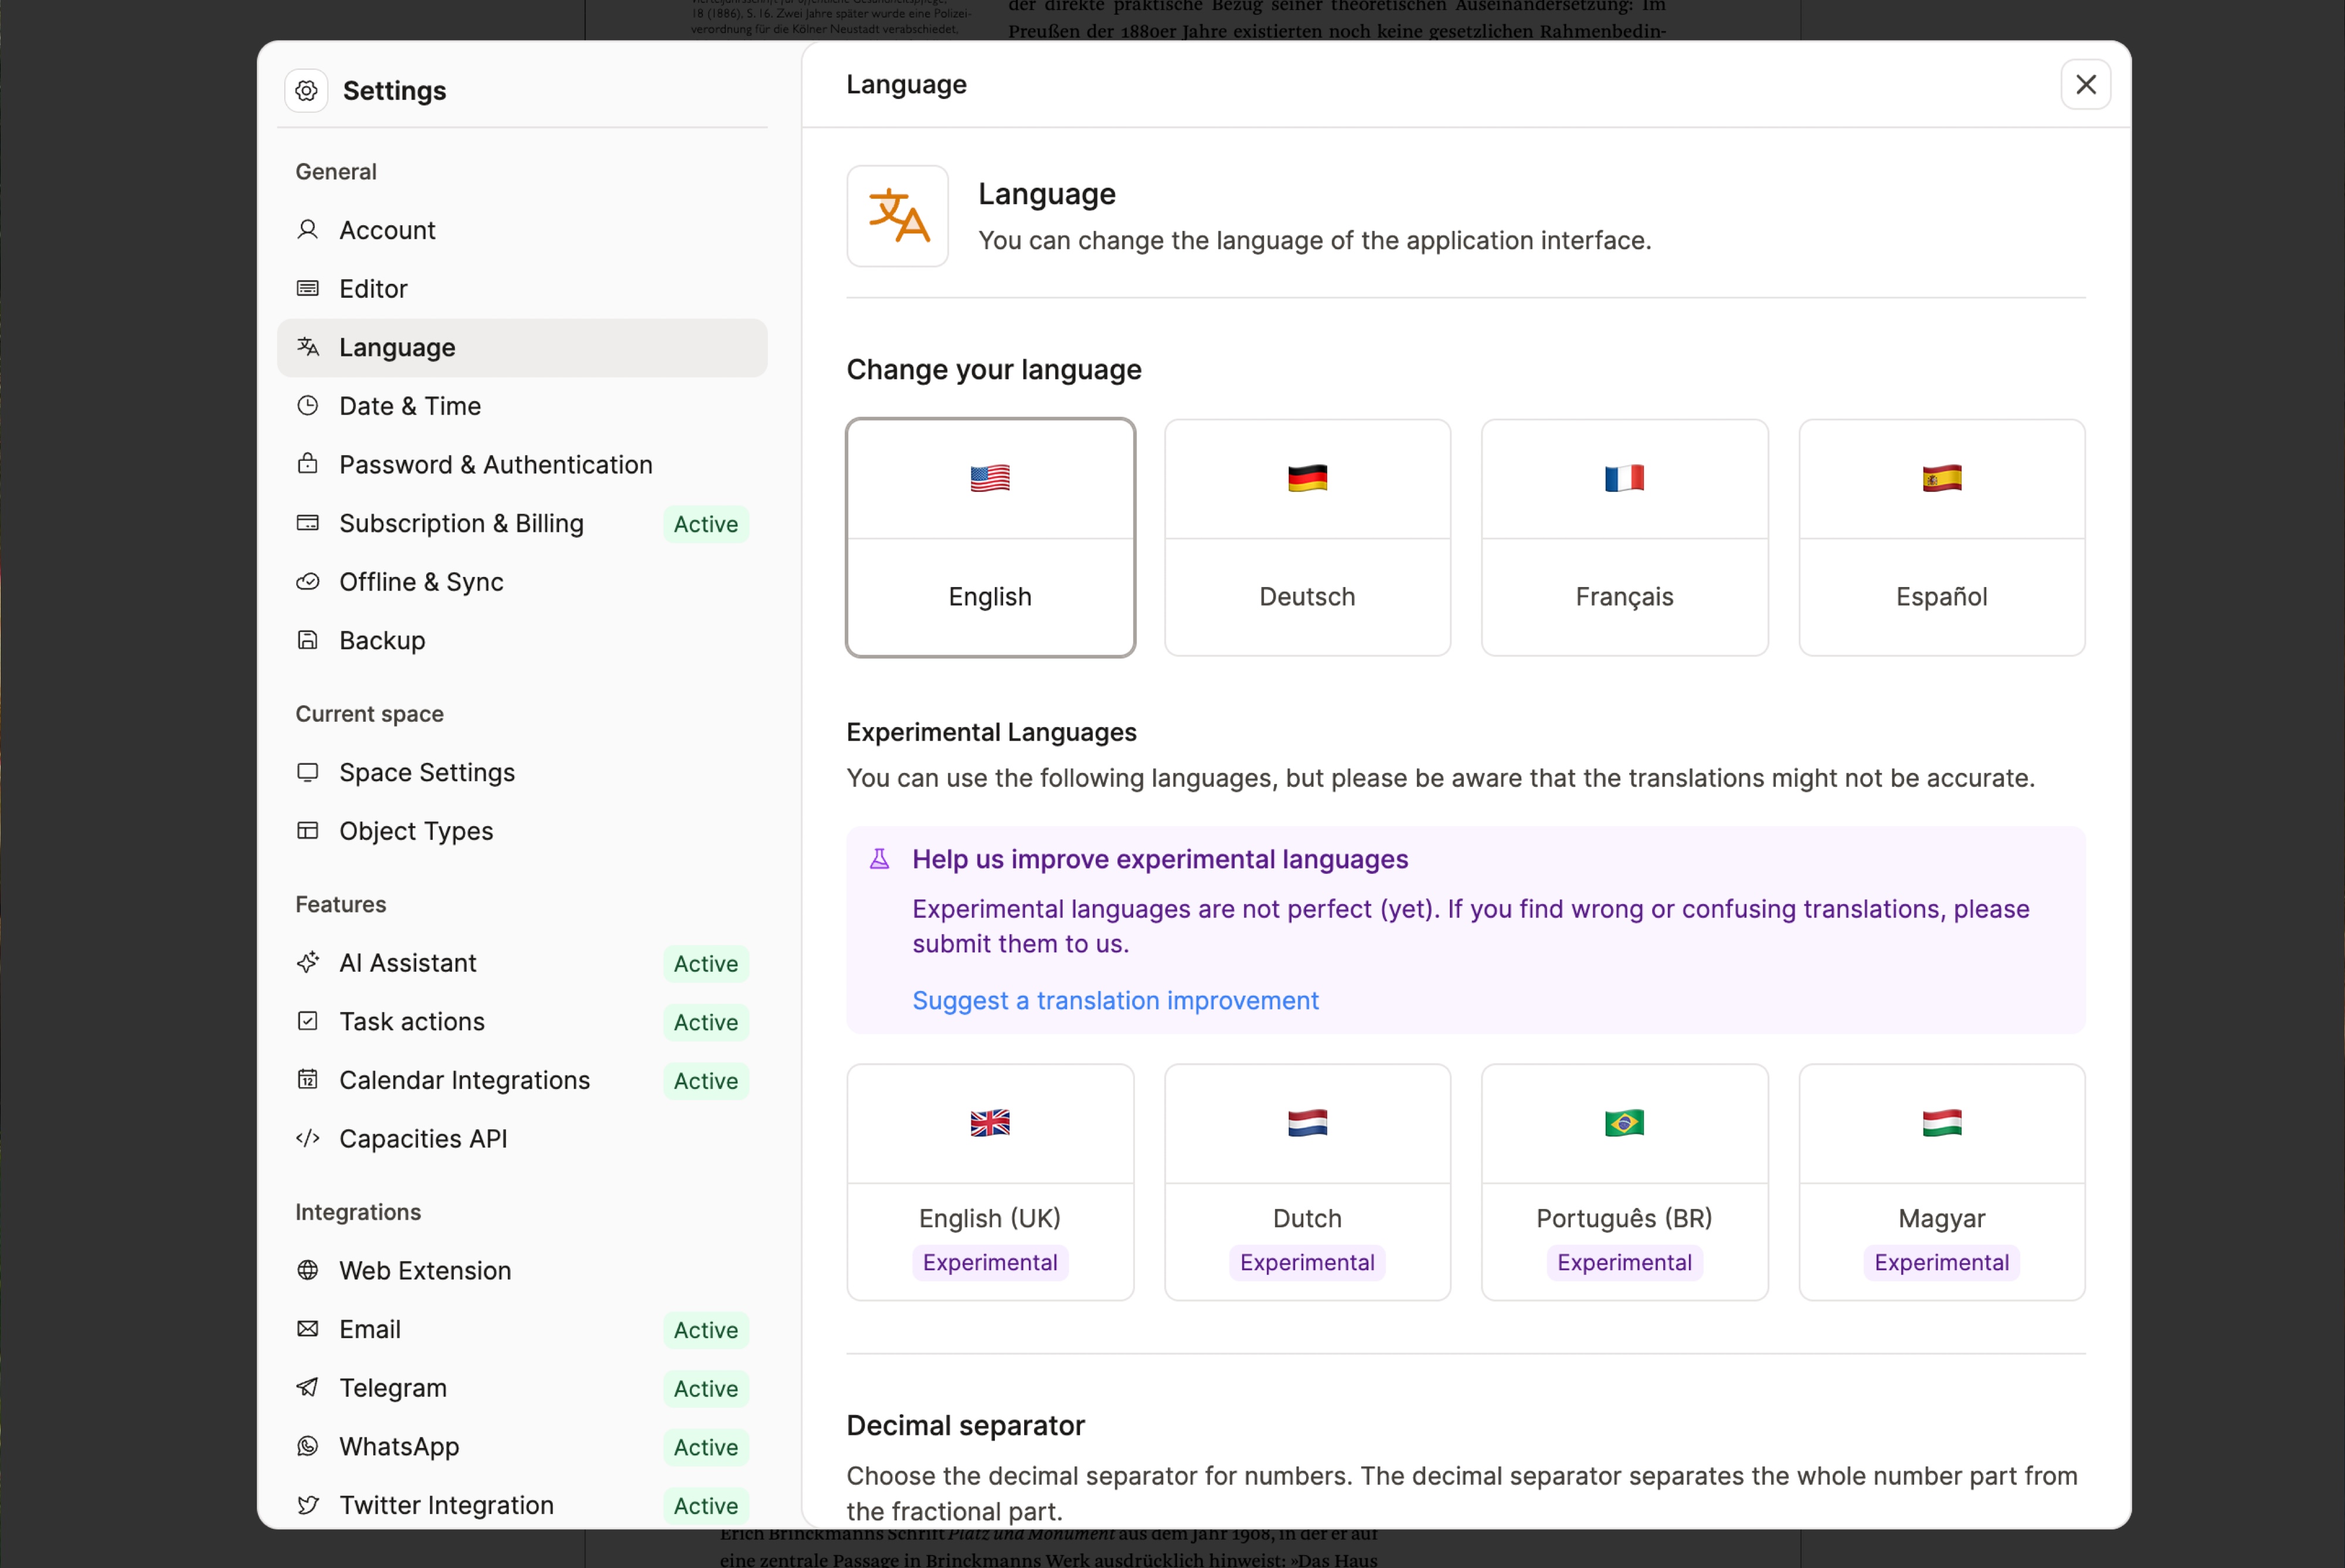Image resolution: width=2345 pixels, height=1568 pixels.
Task: Click the Brazilian flag icon
Action: pos(1624,1123)
